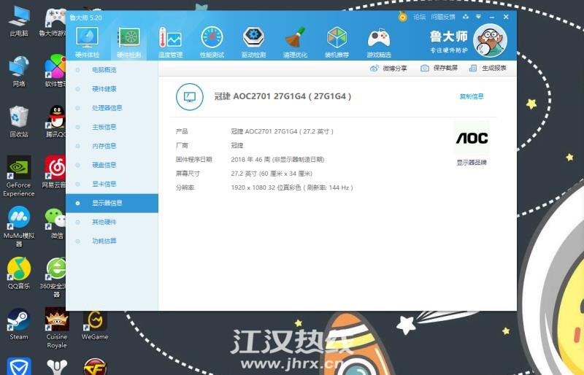The width and height of the screenshot is (584, 375).
Task: Close the 鲁大师 window
Action: click(x=506, y=17)
